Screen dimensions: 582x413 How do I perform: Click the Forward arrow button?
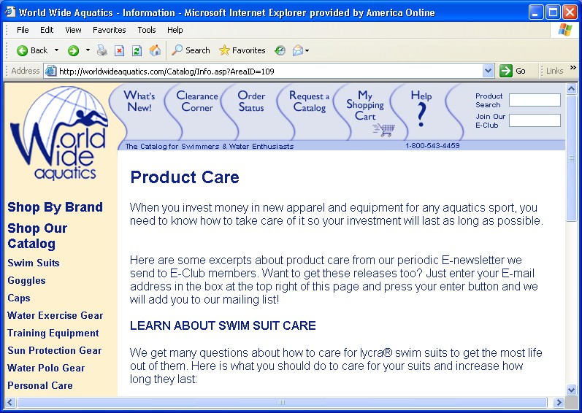point(73,50)
